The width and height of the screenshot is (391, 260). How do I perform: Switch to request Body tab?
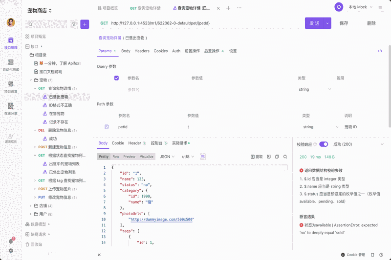pyautogui.click(x=126, y=51)
